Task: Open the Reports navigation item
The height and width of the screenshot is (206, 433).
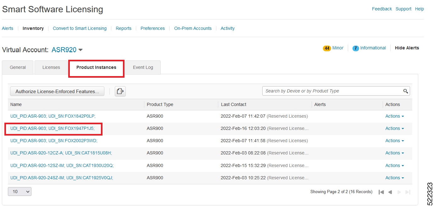Action: [124, 28]
